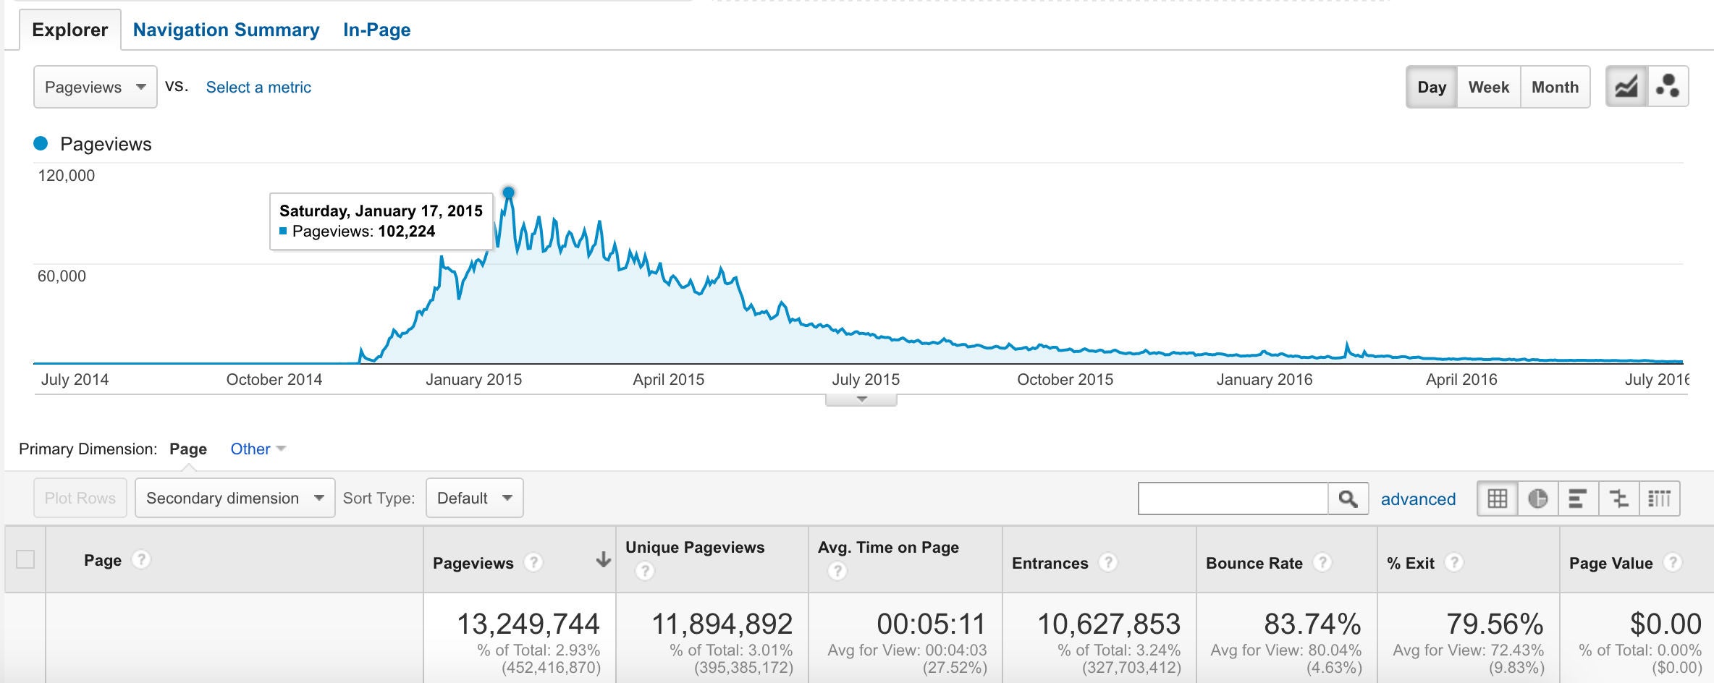Tick the select-all checkbox in table header
Viewport: 1714px width, 683px height.
pos(25,559)
